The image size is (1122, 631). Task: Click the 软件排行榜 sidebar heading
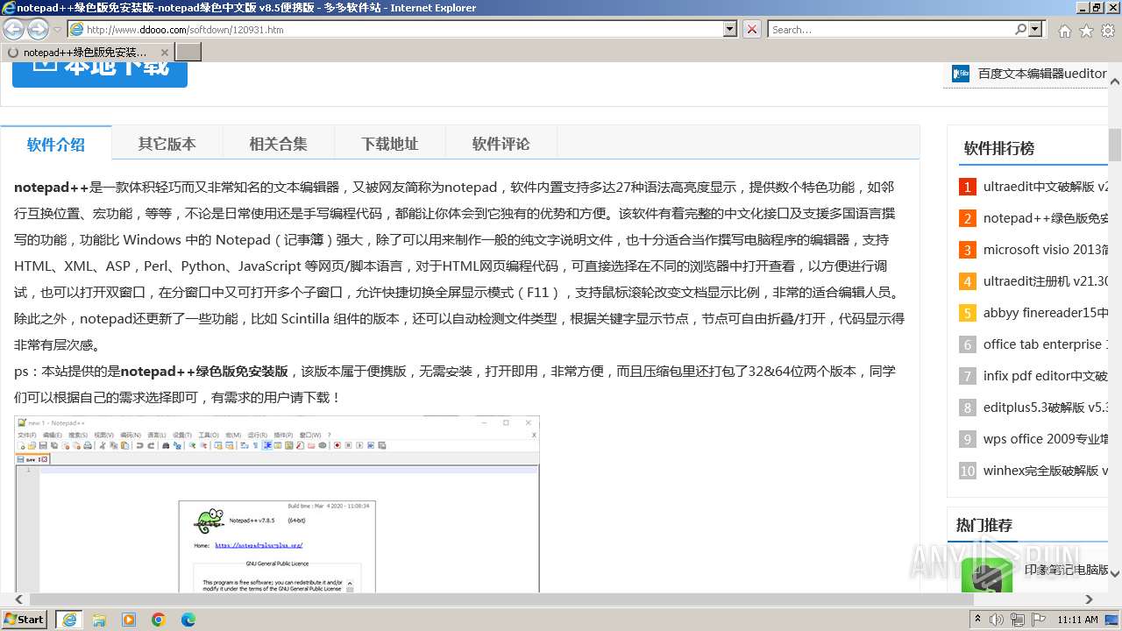tap(999, 148)
